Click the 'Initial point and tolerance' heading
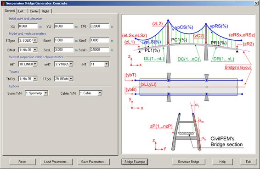The height and width of the screenshot is (169, 260). pyautogui.click(x=25, y=19)
